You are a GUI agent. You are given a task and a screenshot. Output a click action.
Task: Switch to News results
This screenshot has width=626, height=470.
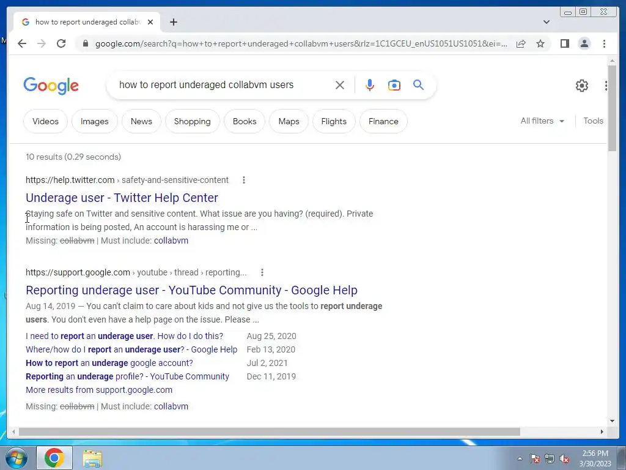[x=141, y=121]
